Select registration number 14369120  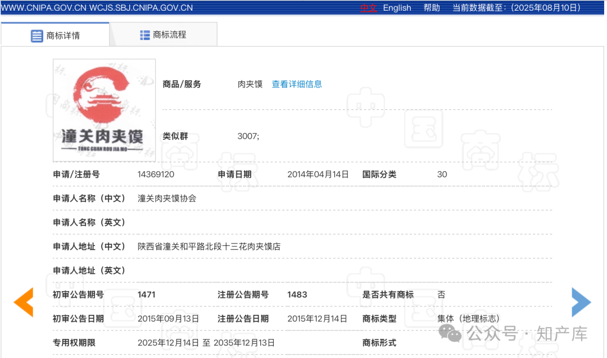click(x=156, y=175)
